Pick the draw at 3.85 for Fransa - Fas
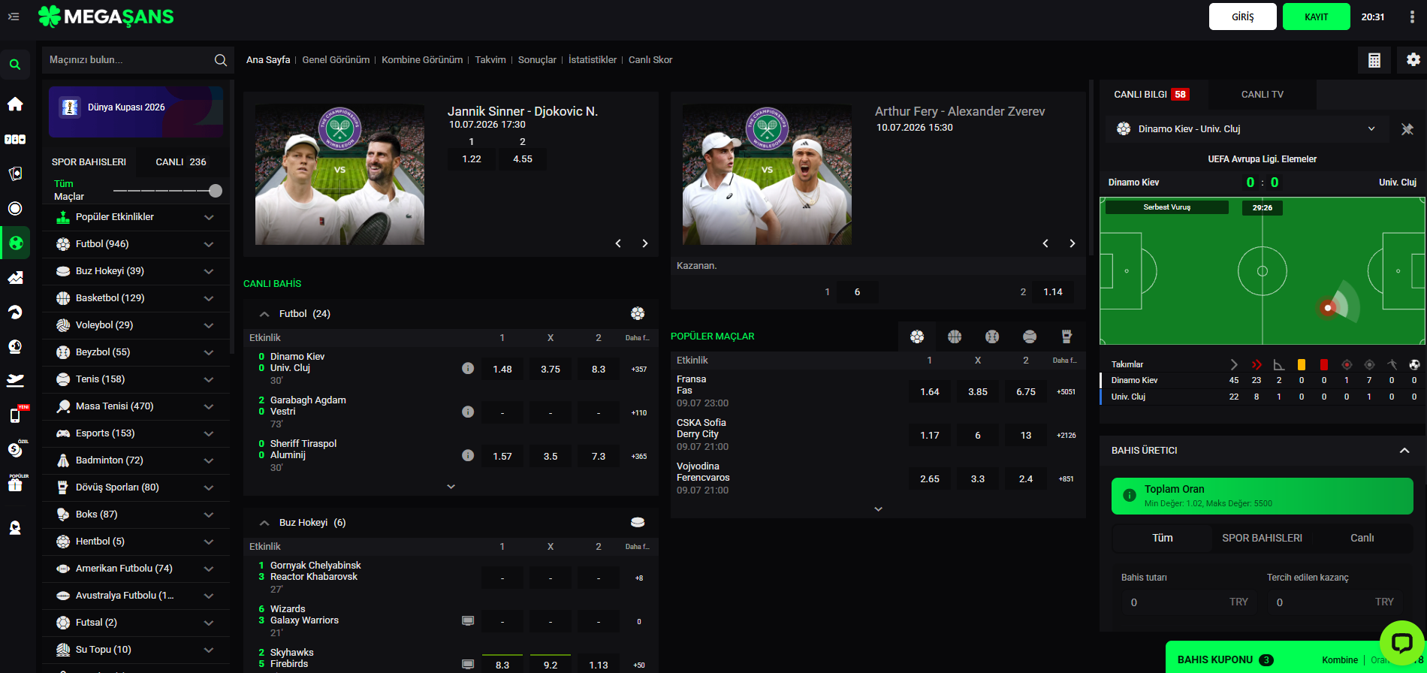The image size is (1427, 673). point(978,392)
